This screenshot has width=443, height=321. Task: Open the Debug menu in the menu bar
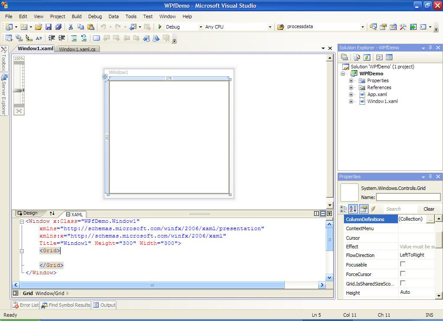pyautogui.click(x=95, y=16)
